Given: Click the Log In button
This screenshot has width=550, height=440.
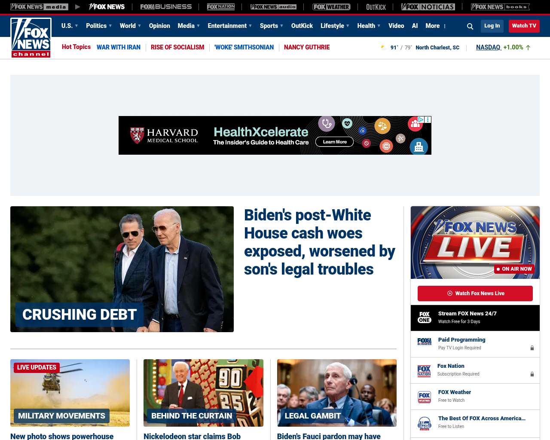Looking at the screenshot, I should (492, 26).
